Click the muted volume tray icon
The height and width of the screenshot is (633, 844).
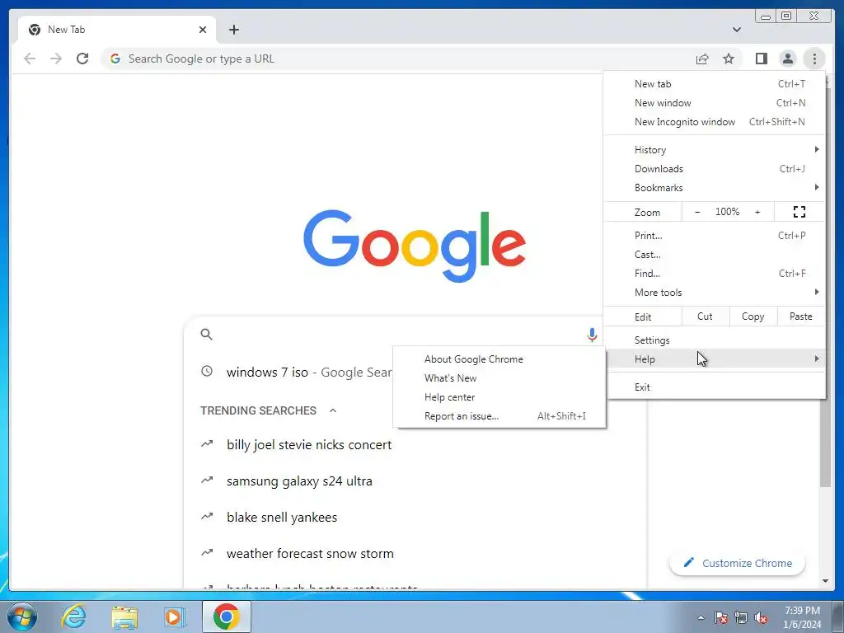[761, 618]
